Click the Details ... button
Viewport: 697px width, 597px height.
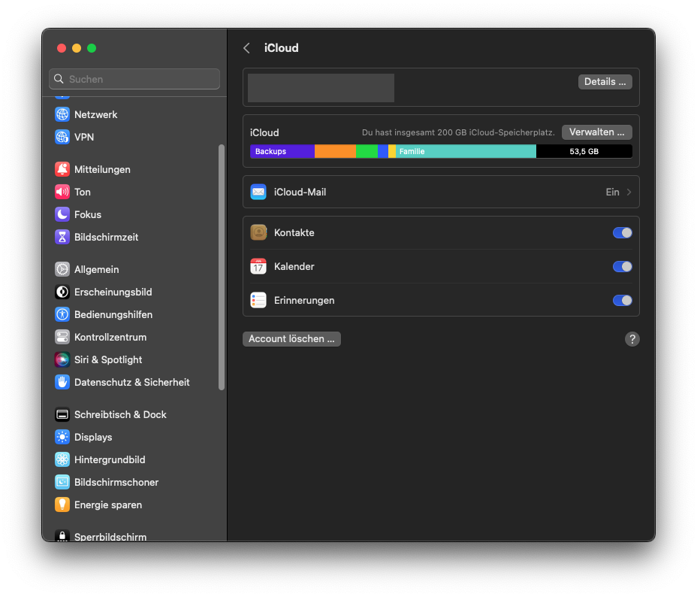coord(605,82)
